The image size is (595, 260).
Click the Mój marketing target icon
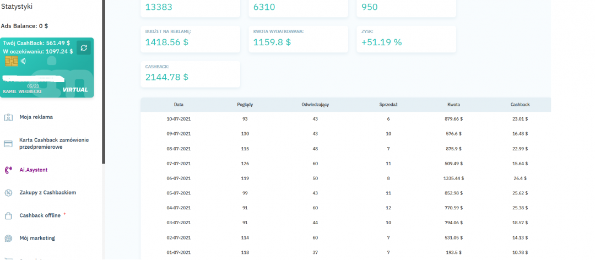8,239
